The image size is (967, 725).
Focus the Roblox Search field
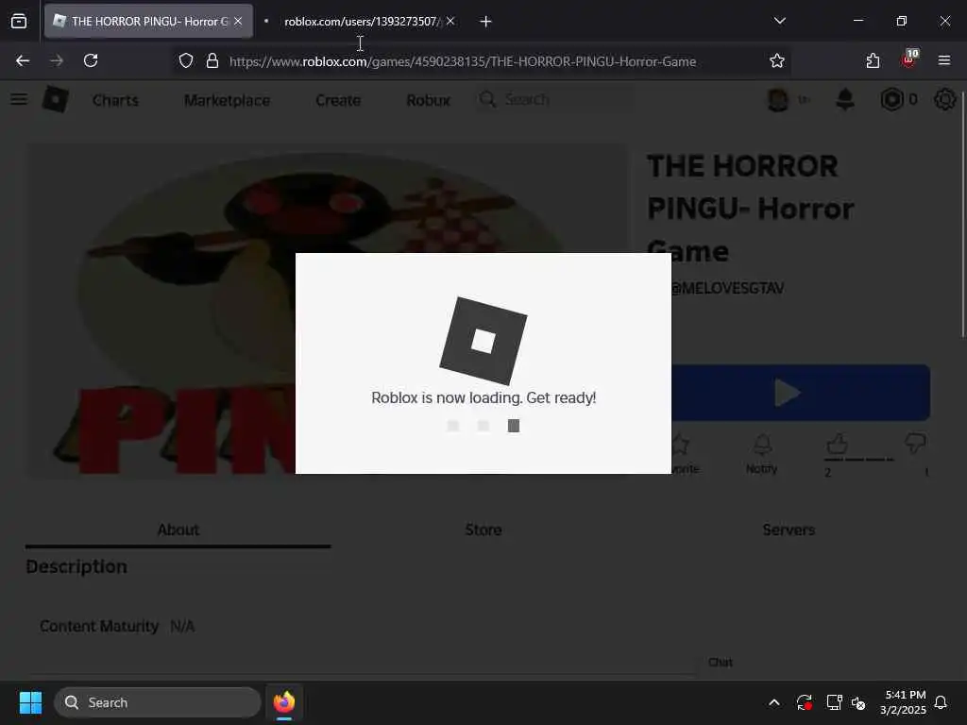pyautogui.click(x=555, y=99)
